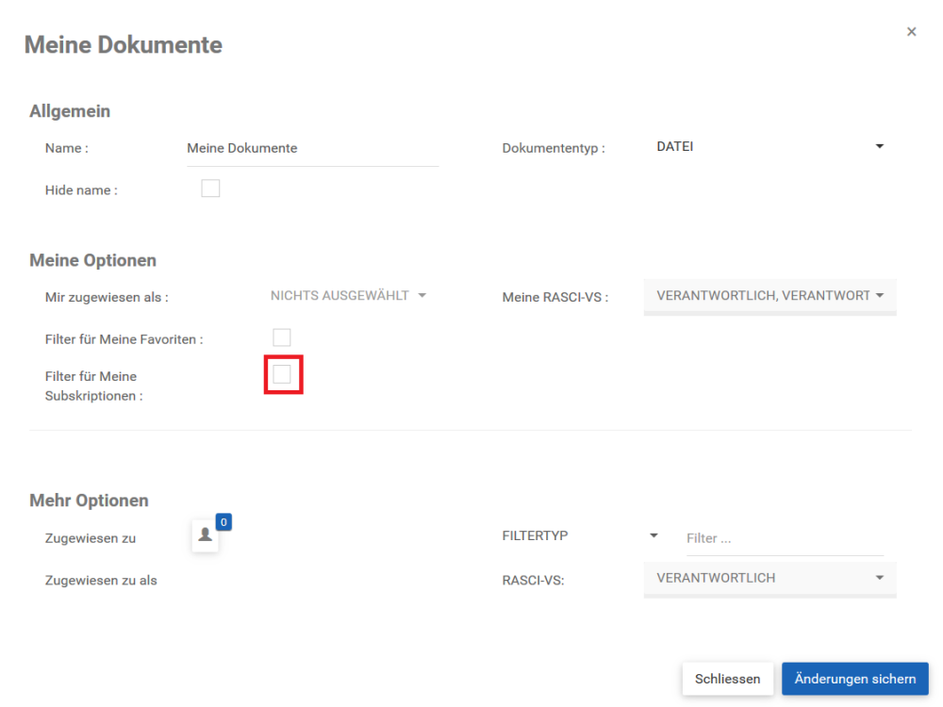Expand the Meine RASCI-VS dropdown
Image resolution: width=943 pixels, height=707 pixels.
click(x=769, y=296)
